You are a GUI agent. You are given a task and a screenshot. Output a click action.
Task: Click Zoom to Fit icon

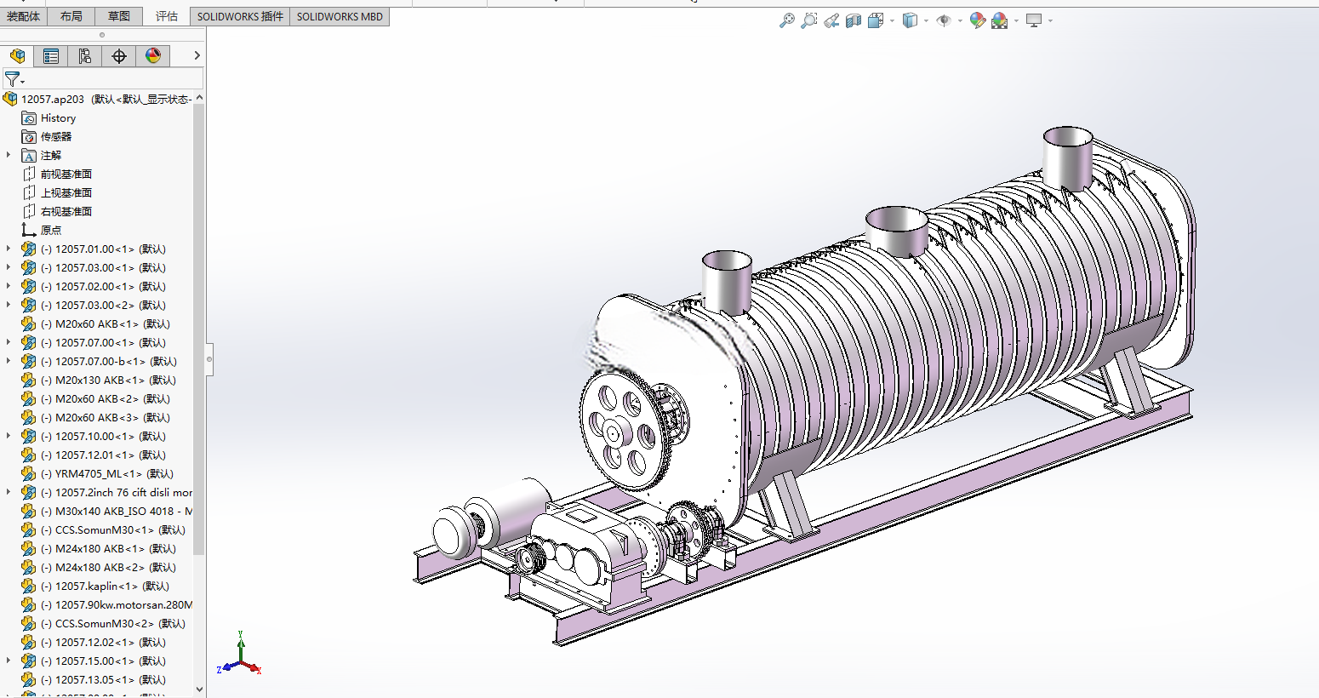coord(787,20)
